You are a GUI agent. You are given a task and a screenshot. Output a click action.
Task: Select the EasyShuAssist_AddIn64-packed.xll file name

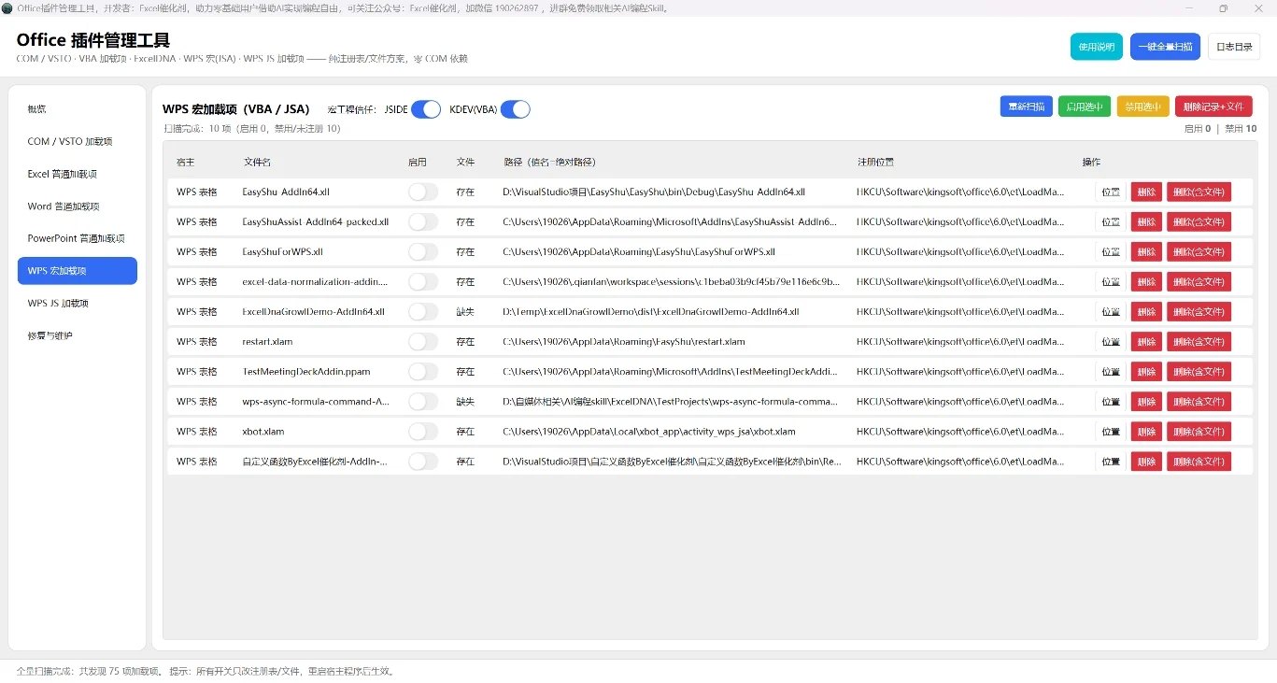[316, 221]
